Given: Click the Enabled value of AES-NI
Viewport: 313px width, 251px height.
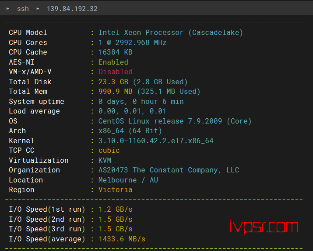Looking at the screenshot, I should coord(113,62).
